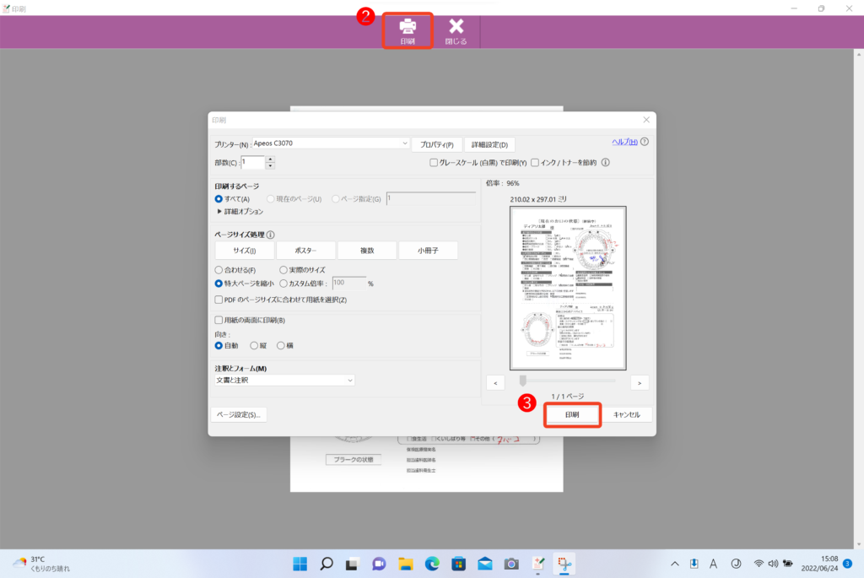Open the printer selection dropdown

[x=405, y=143]
